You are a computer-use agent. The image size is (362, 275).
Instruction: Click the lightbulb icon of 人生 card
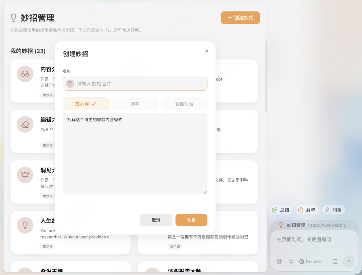(x=25, y=225)
